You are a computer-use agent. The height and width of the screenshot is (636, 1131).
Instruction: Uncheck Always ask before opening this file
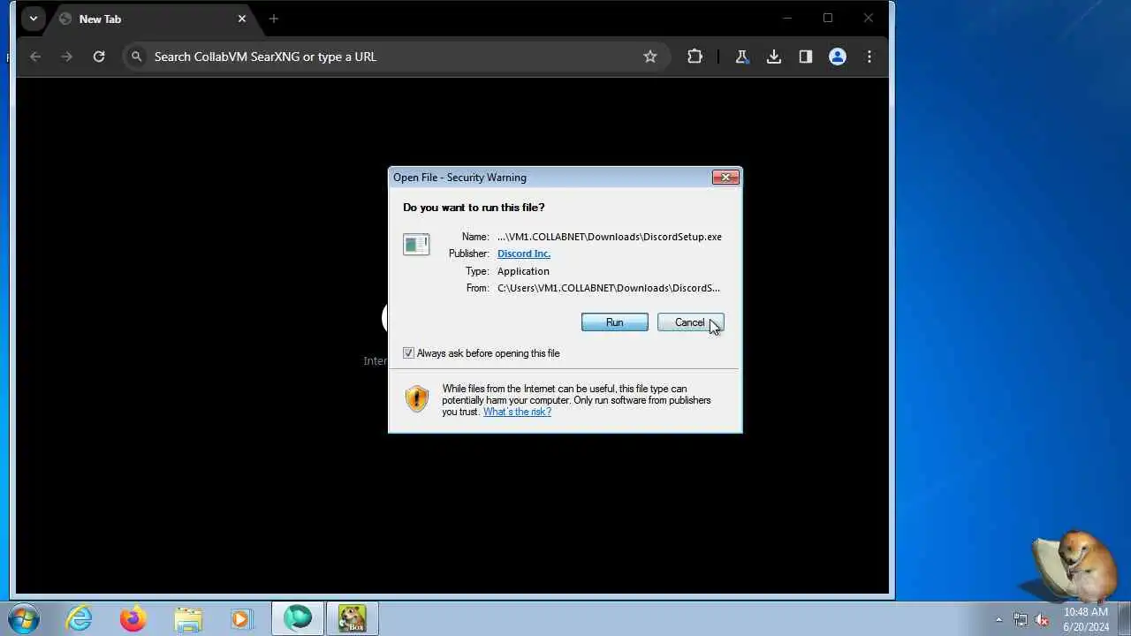408,353
